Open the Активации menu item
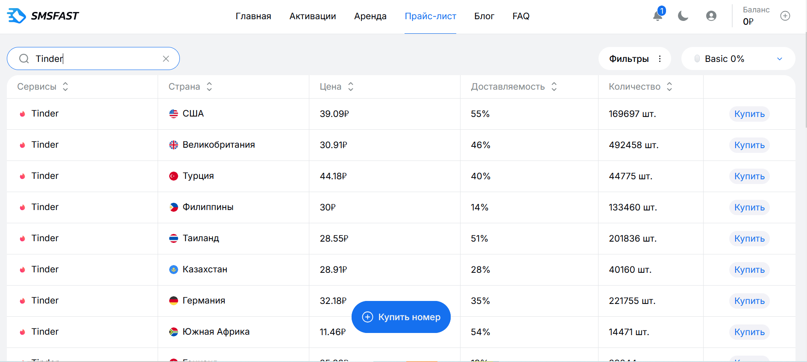807x362 pixels. click(x=313, y=16)
